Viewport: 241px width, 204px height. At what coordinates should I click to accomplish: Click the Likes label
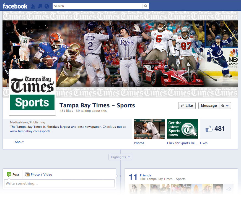(204, 143)
